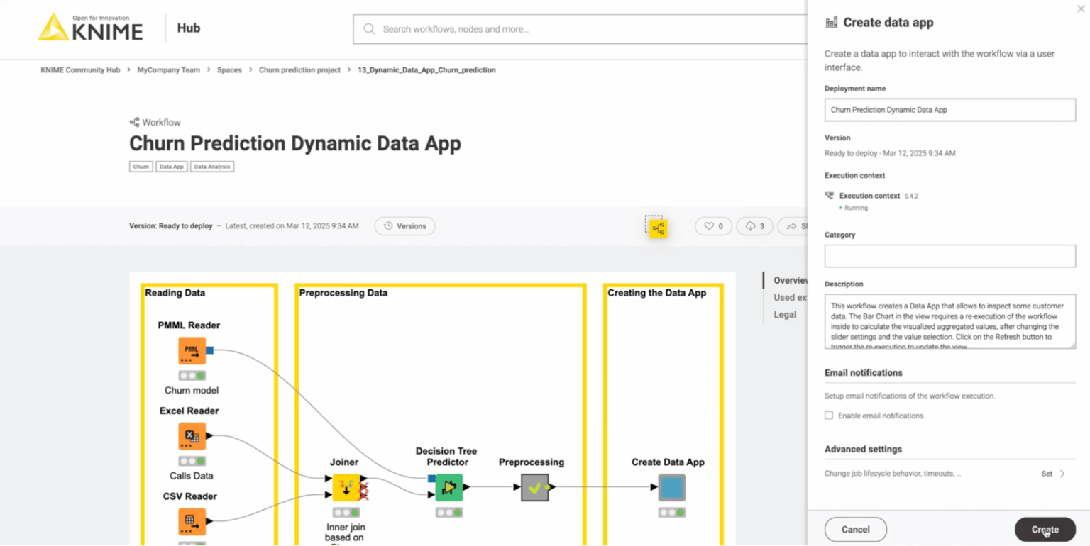Click the Hub link beside logo
Screen dimensions: 1090x546
188,28
